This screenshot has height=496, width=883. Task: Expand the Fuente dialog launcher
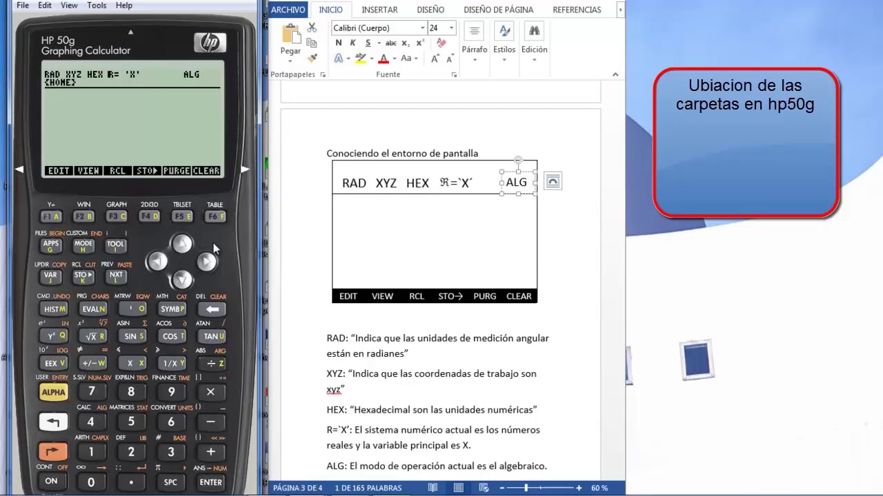tap(454, 74)
